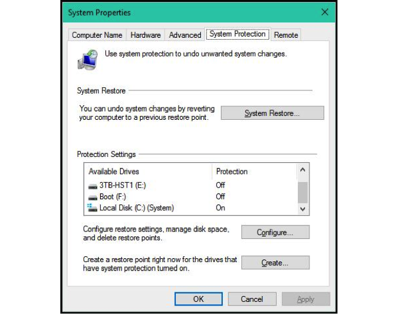Click the System Restore... button
This screenshot has height=314, width=398.
pos(272,113)
